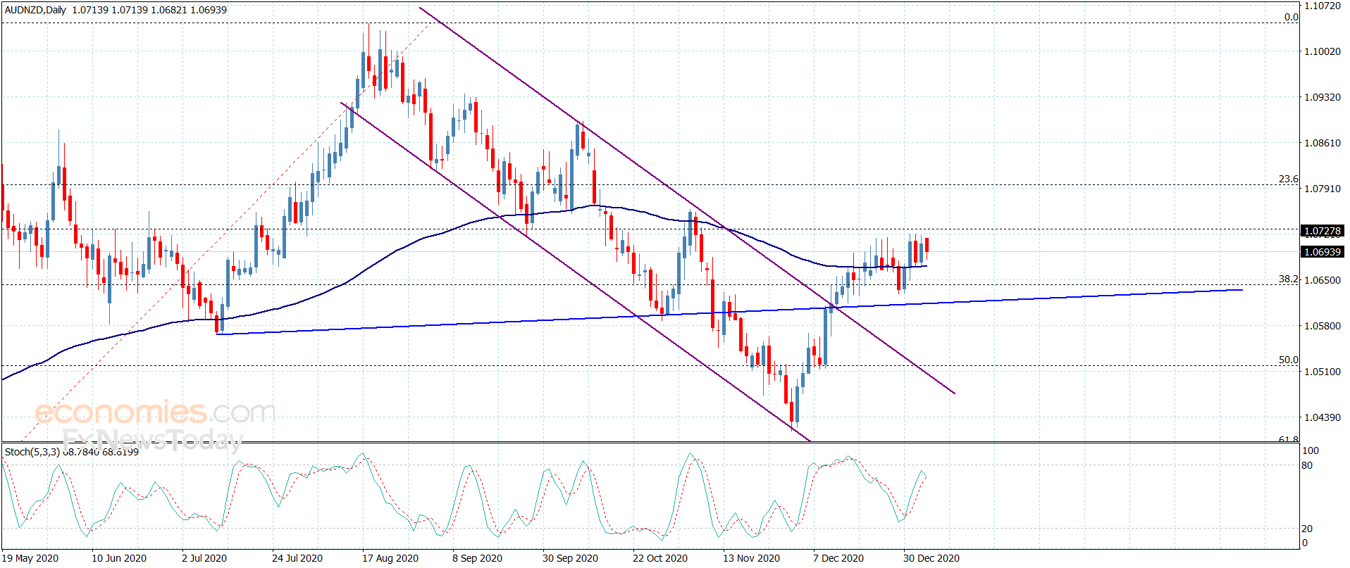This screenshot has width=1350, height=568.
Task: Click the stochastic 80 level label
Action: click(1308, 465)
